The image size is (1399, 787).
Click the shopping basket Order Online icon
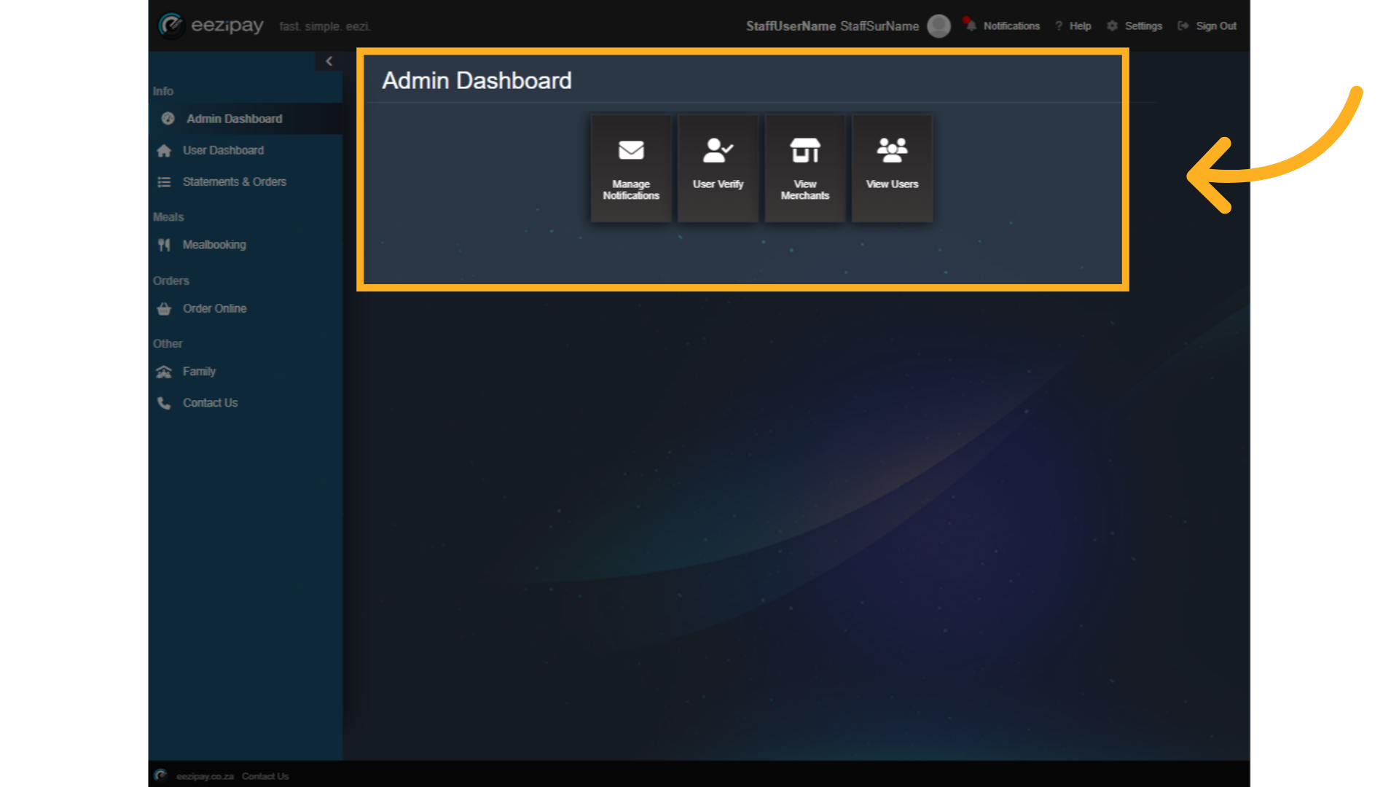pos(164,309)
